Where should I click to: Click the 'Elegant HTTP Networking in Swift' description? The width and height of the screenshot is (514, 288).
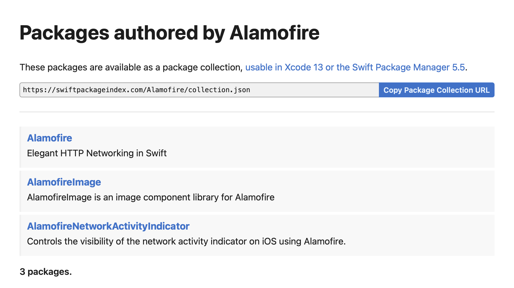(x=97, y=153)
